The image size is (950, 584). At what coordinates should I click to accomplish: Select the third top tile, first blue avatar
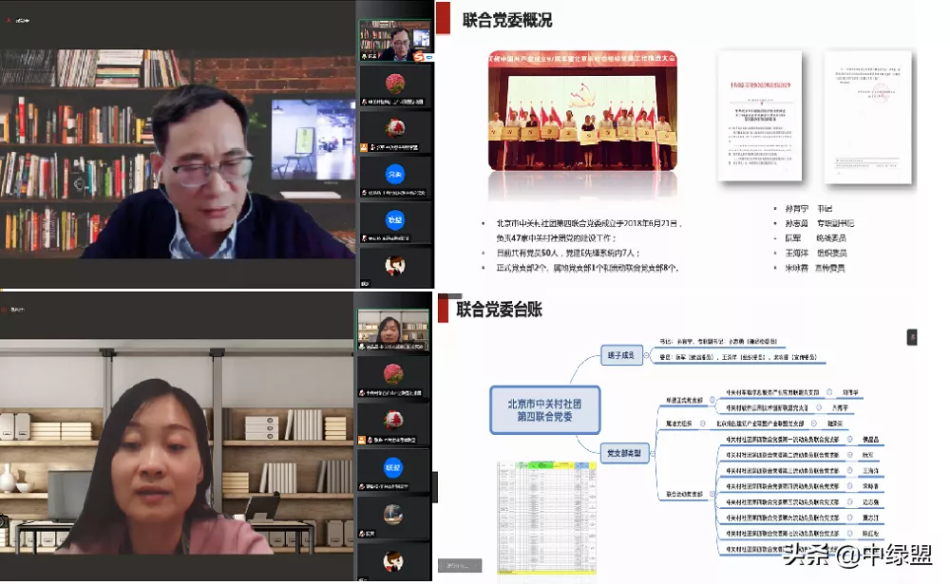(395, 174)
